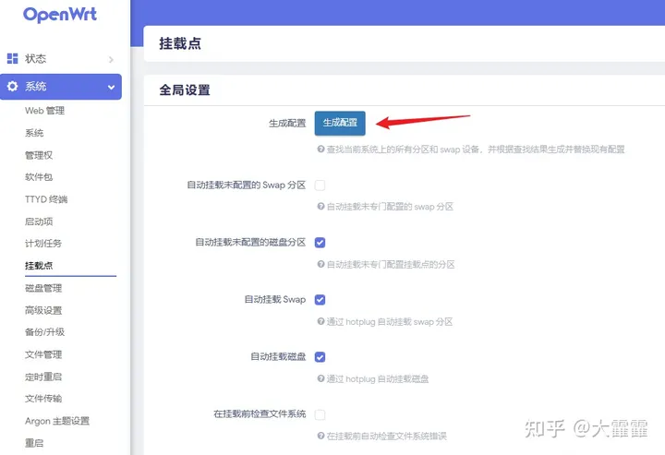Screen dimensions: 665x455
Task: Open 备份/升级 page
Action: coord(44,332)
